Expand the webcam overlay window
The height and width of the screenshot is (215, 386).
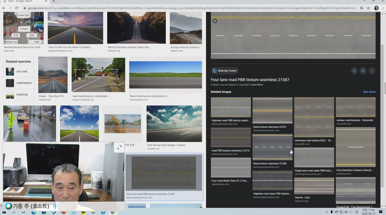tap(119, 148)
